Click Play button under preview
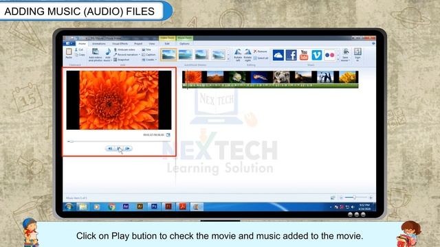Image resolution: width=440 pixels, height=247 pixels. point(119,148)
